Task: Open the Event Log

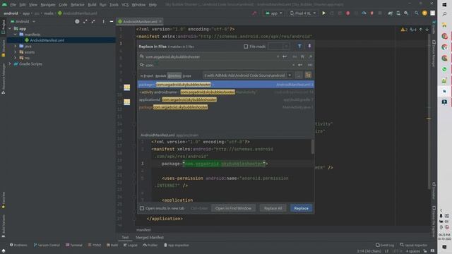Action: [x=384, y=246]
